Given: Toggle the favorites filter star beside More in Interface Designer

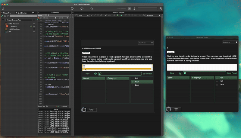Looking at the screenshot, I should pos(95,74).
